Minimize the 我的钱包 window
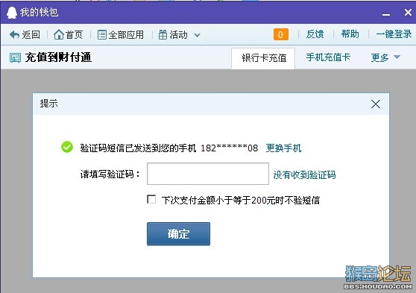Screen dimensions: 416x293 386,14
